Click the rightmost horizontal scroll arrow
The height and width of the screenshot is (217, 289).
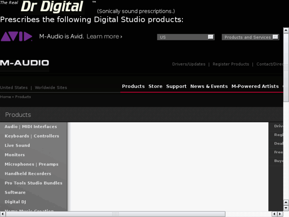pos(280,214)
